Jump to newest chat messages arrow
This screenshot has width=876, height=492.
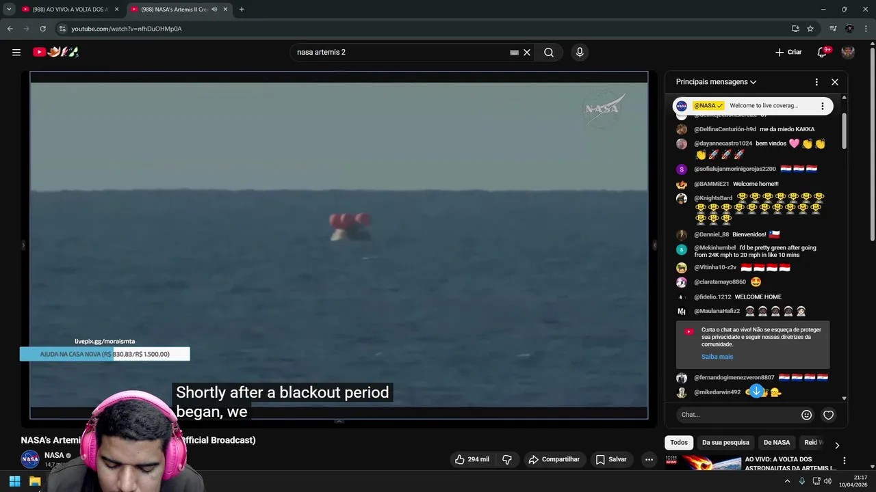(x=756, y=391)
